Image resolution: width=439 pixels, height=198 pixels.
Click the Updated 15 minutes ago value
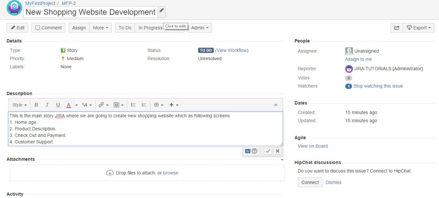point(361,121)
